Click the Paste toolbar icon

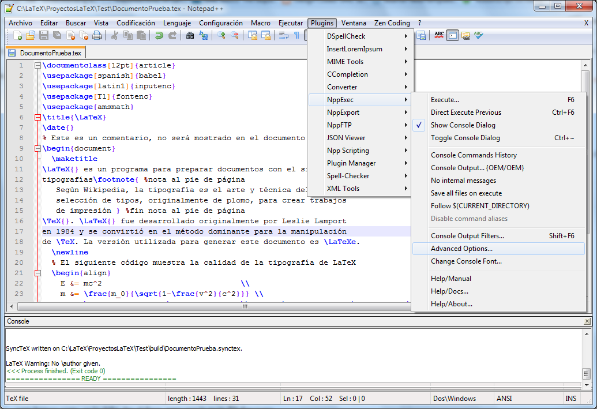coord(141,36)
